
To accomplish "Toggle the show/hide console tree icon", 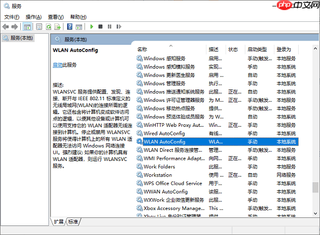I will tap(28, 27).
